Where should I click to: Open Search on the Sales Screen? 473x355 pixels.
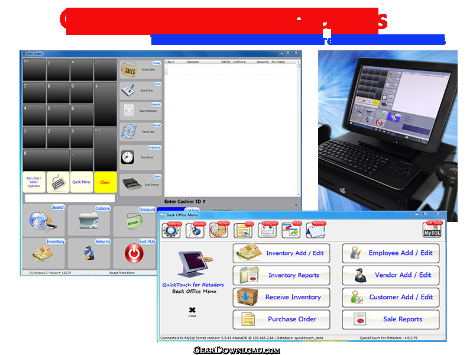(44, 220)
